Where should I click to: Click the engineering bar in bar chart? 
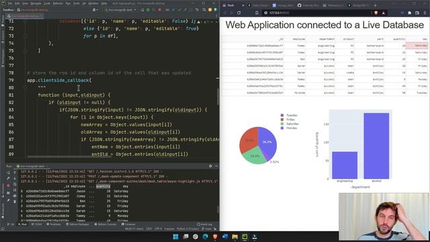[x=345, y=165]
